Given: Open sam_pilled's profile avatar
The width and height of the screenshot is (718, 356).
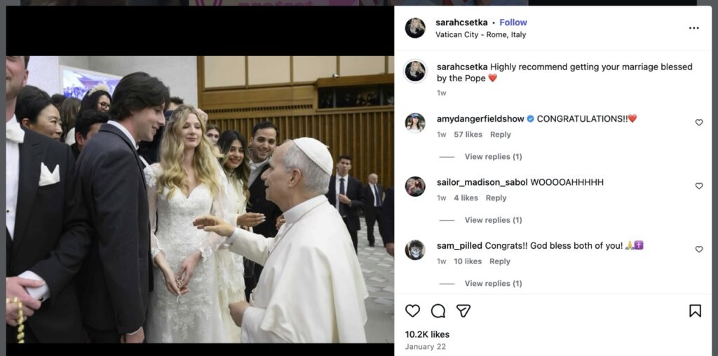Looking at the screenshot, I should coord(415,249).
